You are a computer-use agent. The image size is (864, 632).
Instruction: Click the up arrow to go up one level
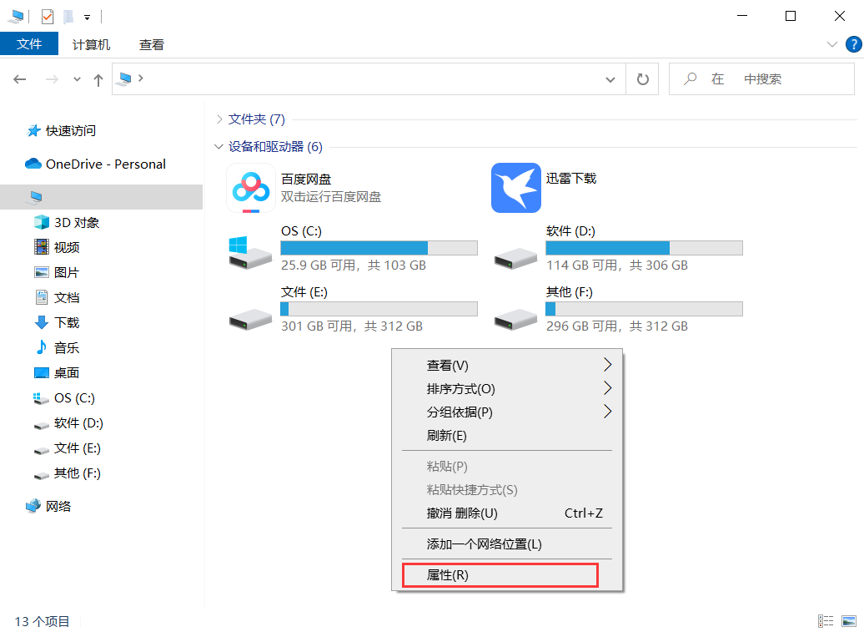pyautogui.click(x=98, y=80)
